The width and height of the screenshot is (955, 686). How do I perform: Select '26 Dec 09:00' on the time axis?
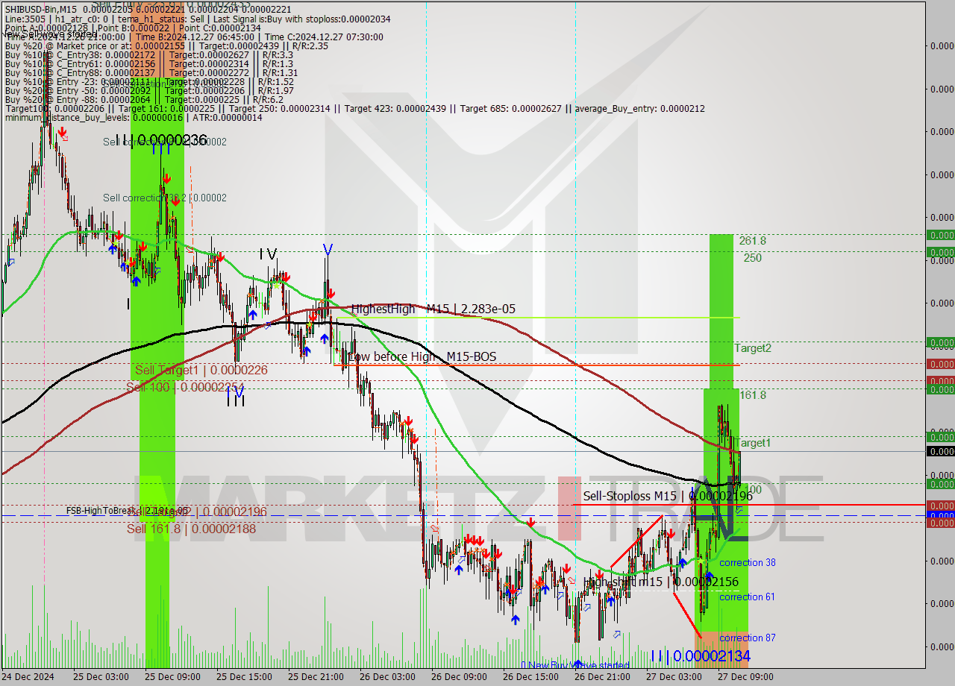click(x=457, y=677)
